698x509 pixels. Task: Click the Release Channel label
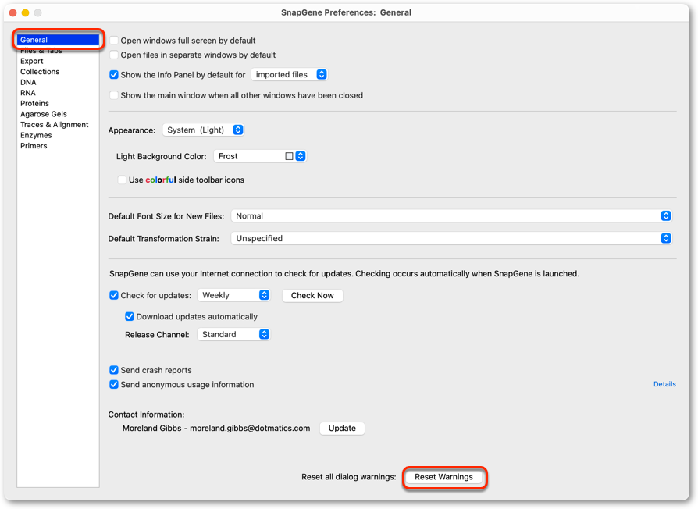click(x=157, y=335)
